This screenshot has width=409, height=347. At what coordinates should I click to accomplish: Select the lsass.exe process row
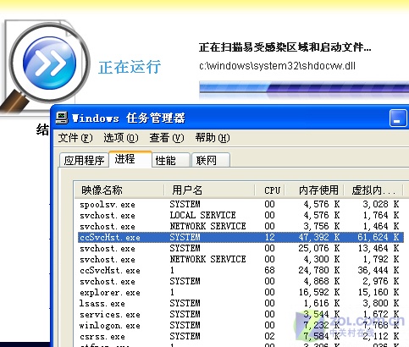(x=240, y=303)
